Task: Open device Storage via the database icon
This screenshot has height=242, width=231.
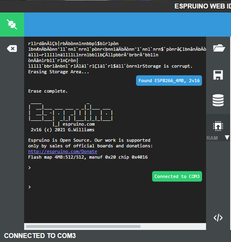Action: [x=218, y=100]
